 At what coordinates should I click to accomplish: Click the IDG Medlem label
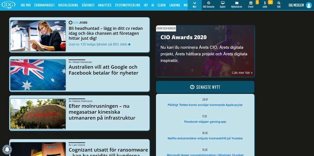point(296,5)
